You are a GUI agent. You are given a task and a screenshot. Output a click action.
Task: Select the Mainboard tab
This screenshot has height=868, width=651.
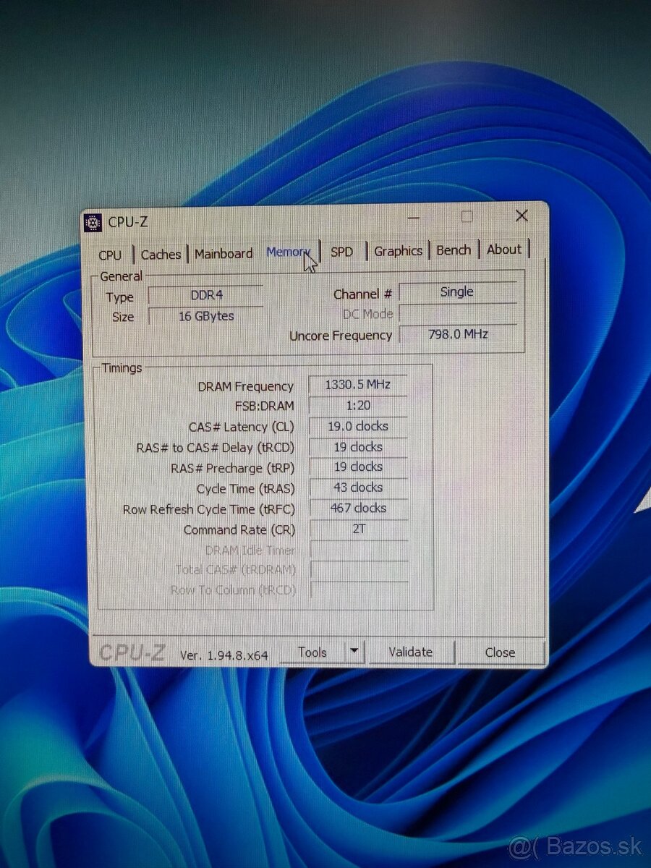(x=223, y=254)
